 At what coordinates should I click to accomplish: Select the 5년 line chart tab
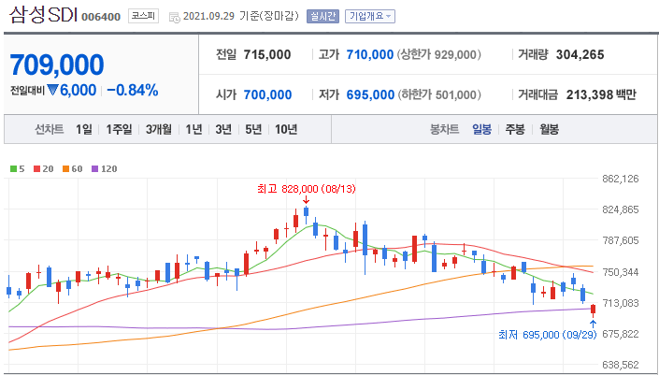253,129
